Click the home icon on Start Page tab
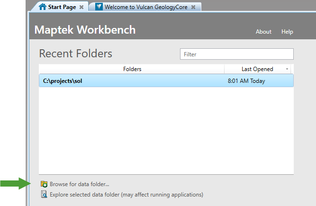Viewport: 316px width, 206px height. [43, 7]
